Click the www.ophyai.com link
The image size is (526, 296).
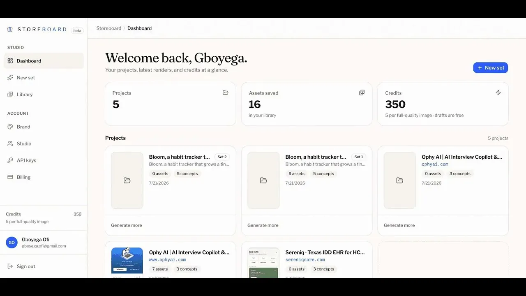tap(167, 260)
